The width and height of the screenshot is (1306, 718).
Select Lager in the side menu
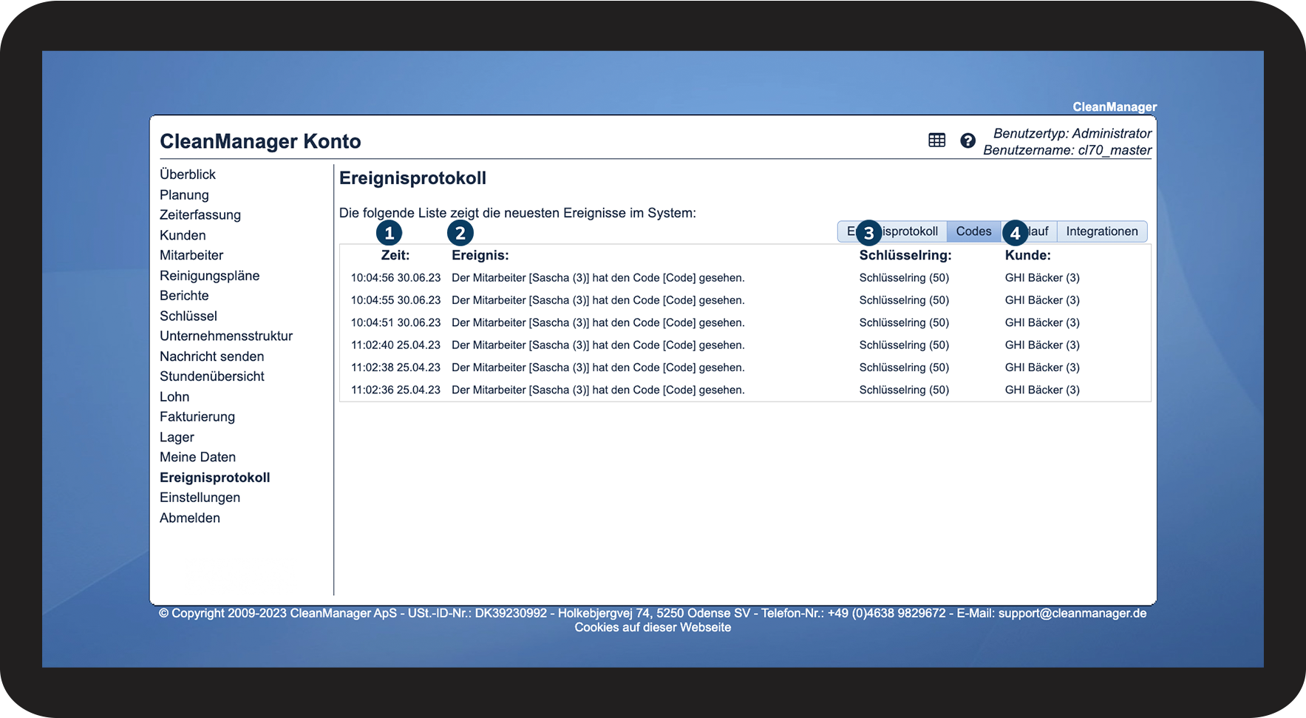pyautogui.click(x=177, y=438)
